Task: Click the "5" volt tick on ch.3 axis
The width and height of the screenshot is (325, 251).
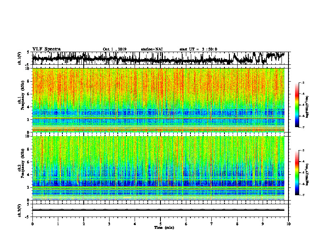Action: click(28, 204)
